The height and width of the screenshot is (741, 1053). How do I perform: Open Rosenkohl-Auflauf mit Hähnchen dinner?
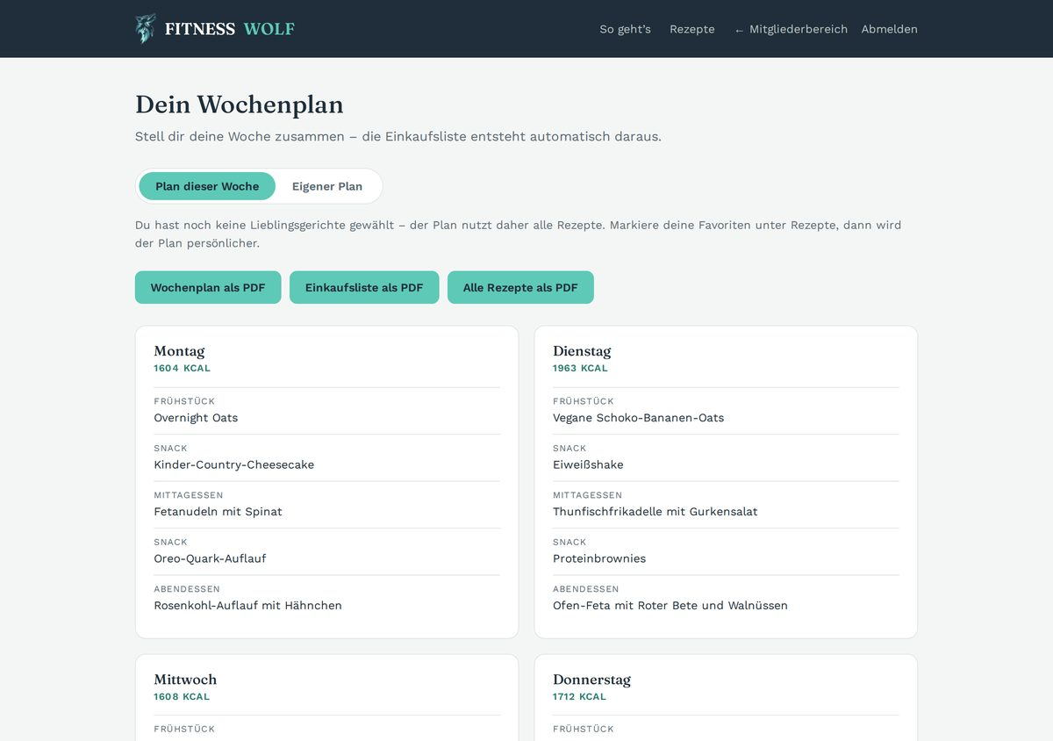[248, 605]
